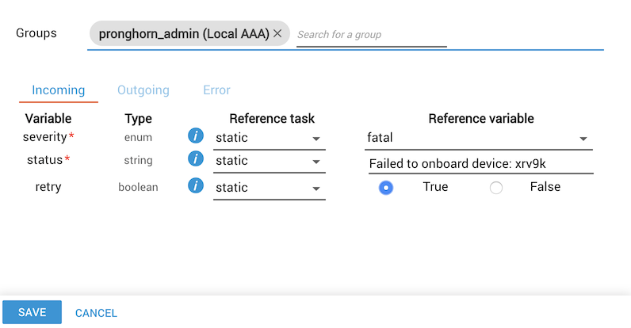631x328 pixels.
Task: Select False for the retry variable
Action: (x=496, y=188)
